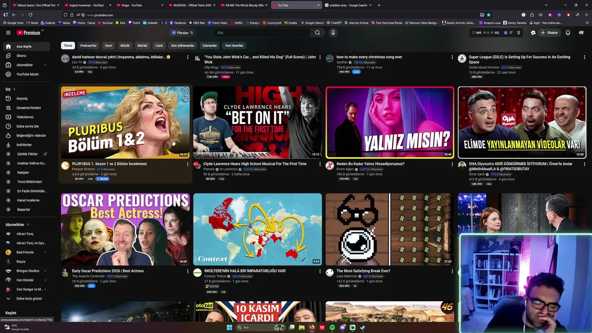Expand the Abonelikler section header chevron

pyautogui.click(x=28, y=224)
